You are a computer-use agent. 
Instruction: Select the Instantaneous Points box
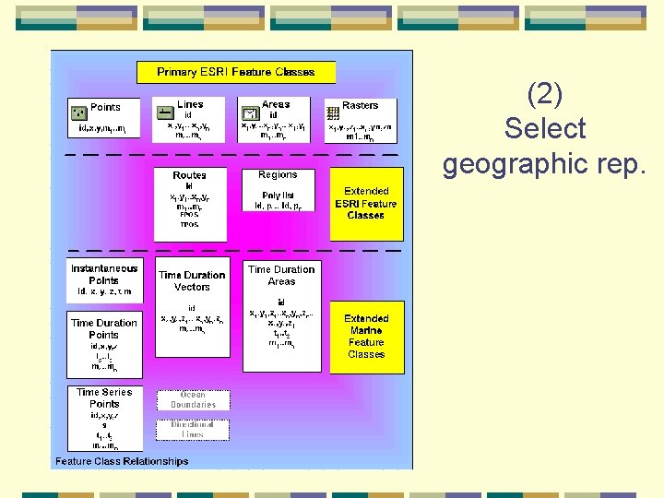point(104,280)
